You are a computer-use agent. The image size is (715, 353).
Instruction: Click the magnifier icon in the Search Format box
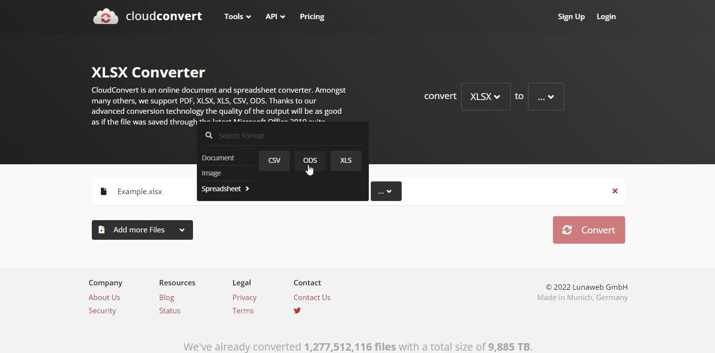(209, 135)
